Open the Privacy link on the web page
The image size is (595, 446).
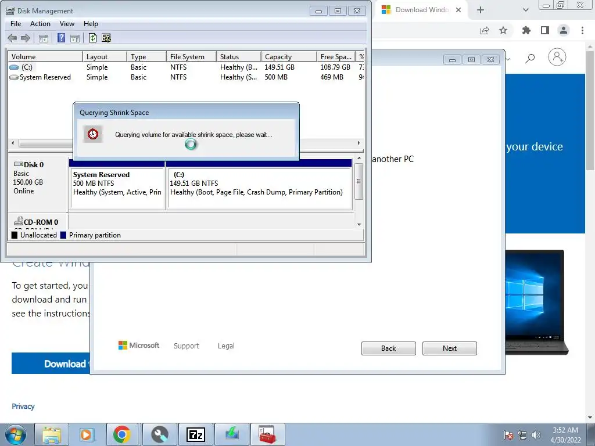tap(23, 406)
